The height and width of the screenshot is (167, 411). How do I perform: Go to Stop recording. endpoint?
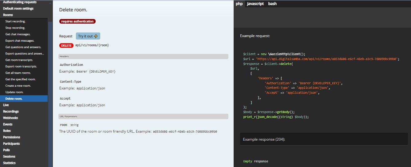(15, 28)
